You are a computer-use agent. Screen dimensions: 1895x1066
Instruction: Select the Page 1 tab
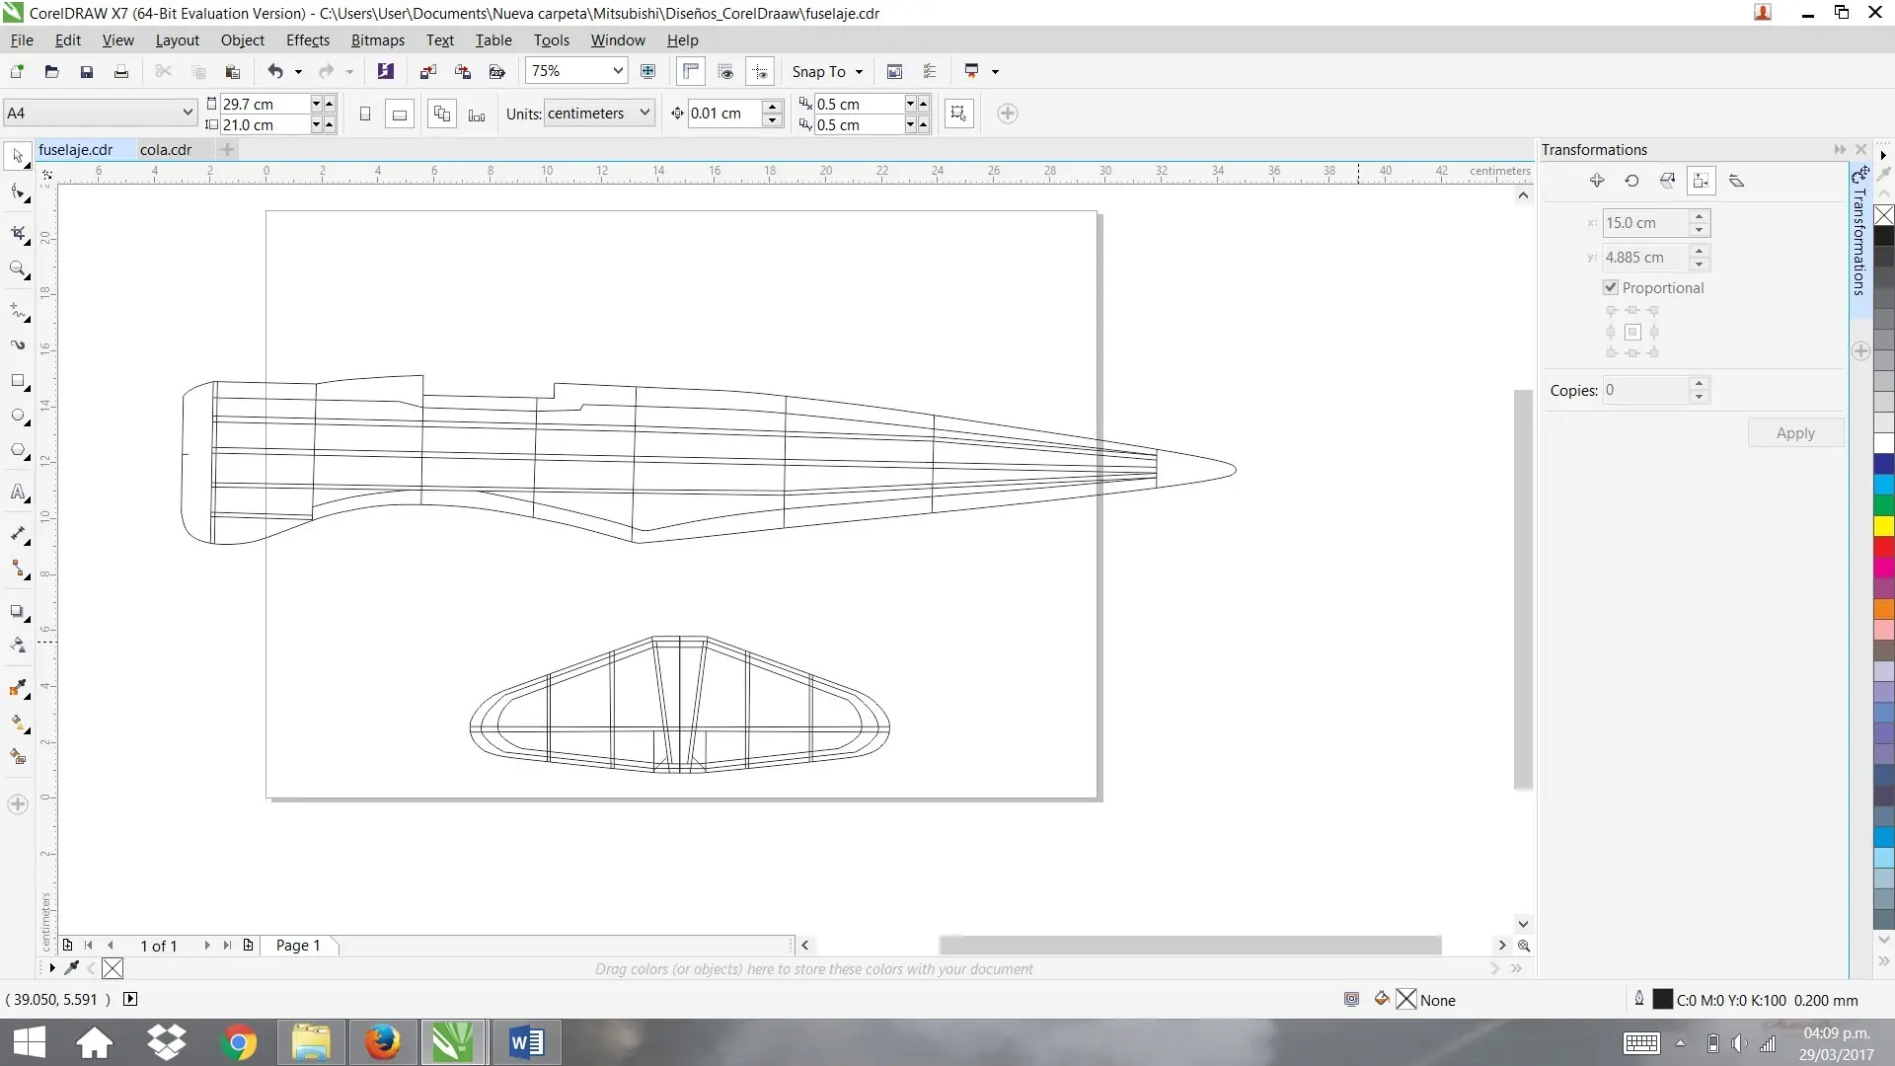298,946
